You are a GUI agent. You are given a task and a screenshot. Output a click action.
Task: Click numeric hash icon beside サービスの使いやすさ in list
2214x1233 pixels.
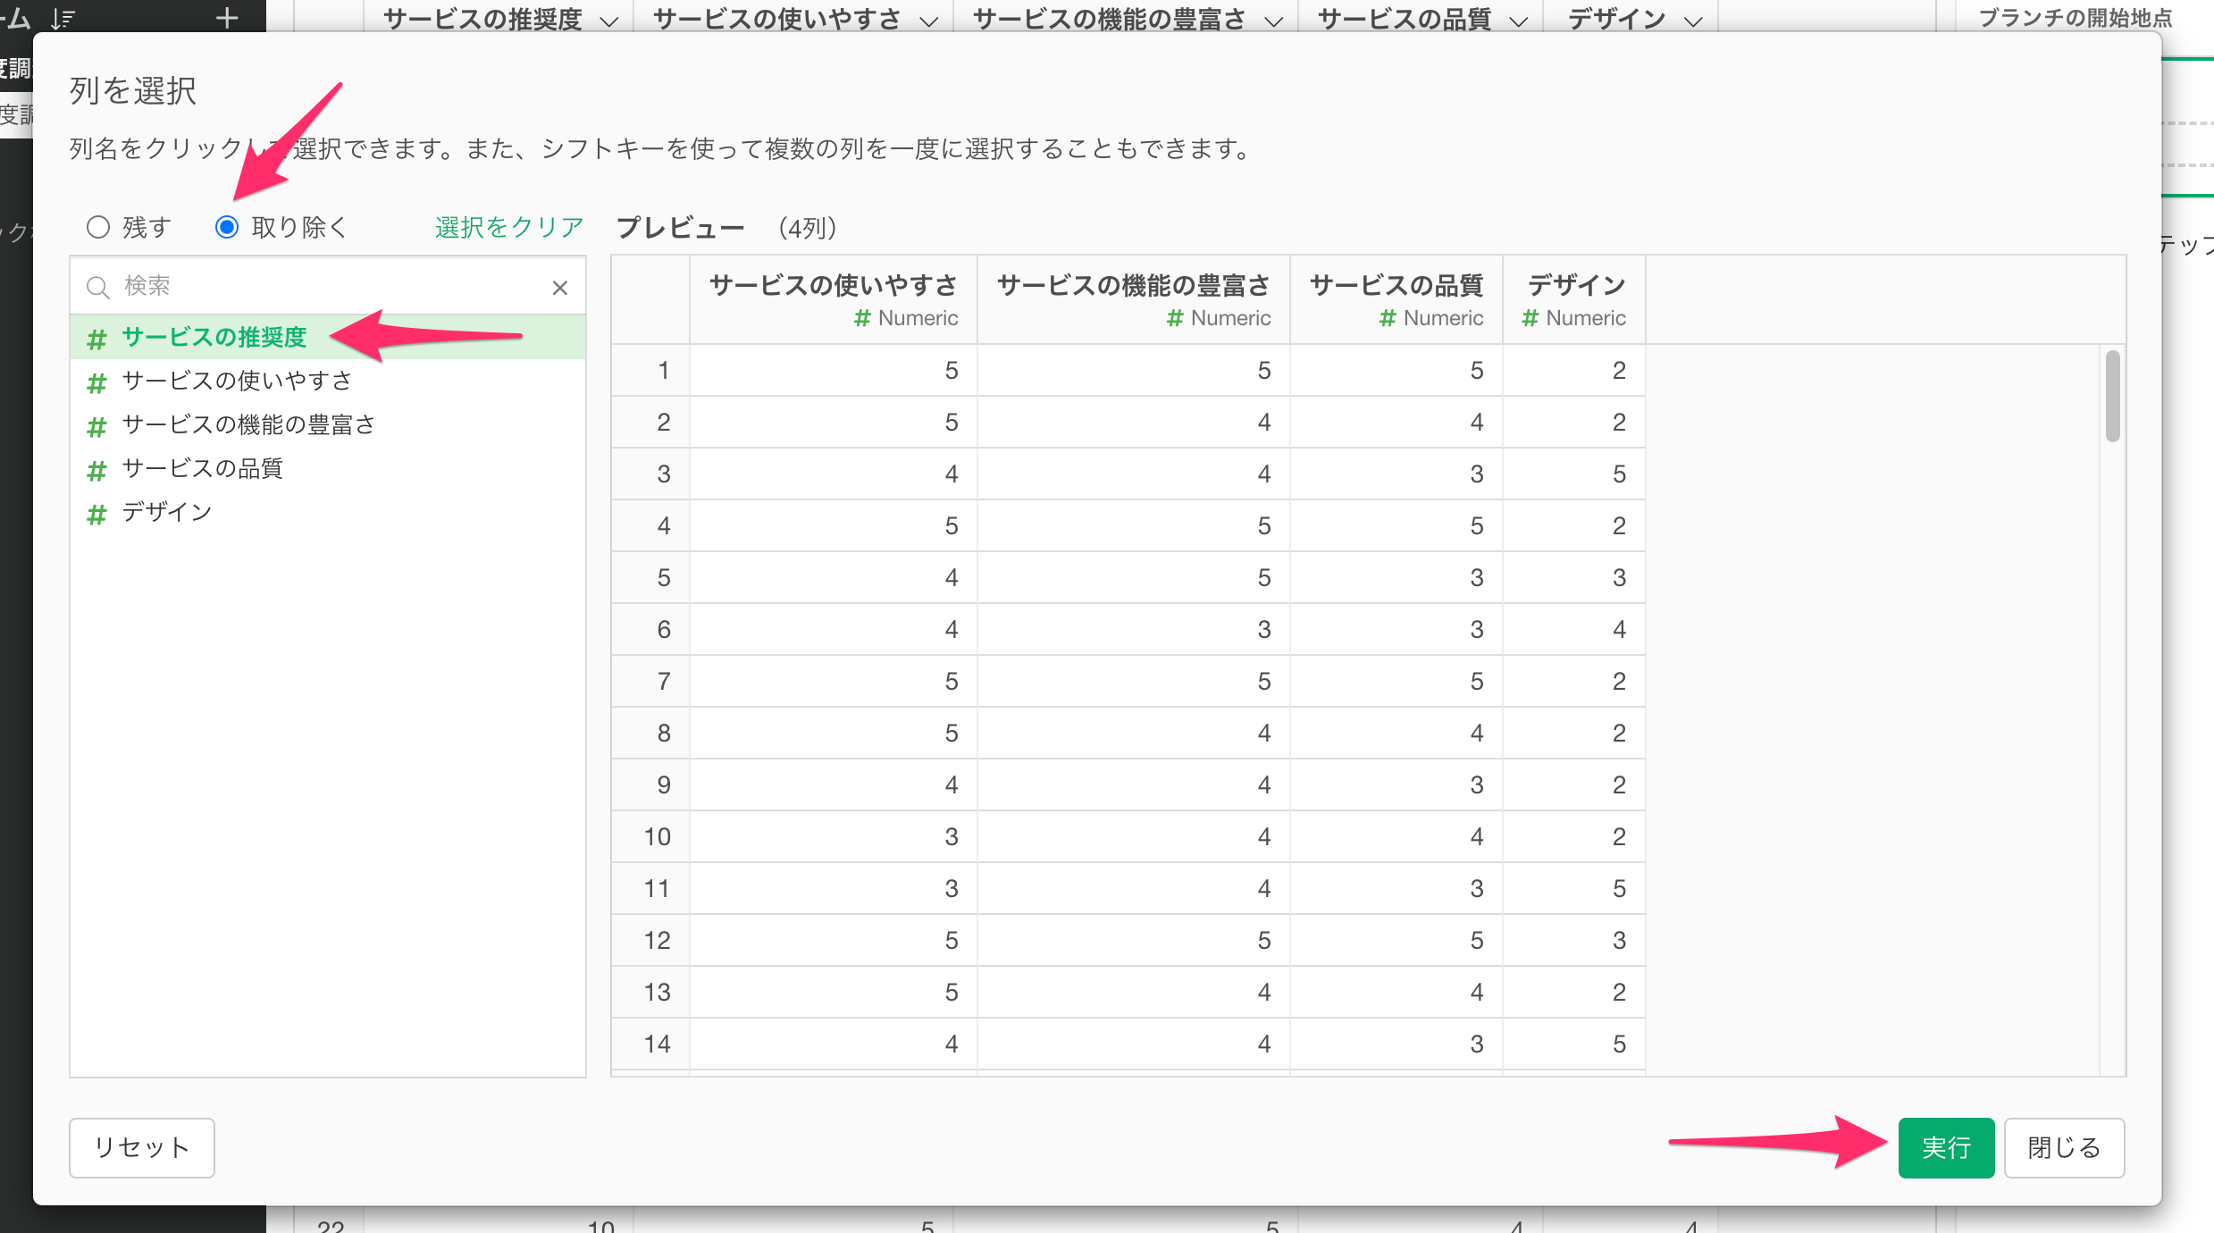click(x=96, y=382)
